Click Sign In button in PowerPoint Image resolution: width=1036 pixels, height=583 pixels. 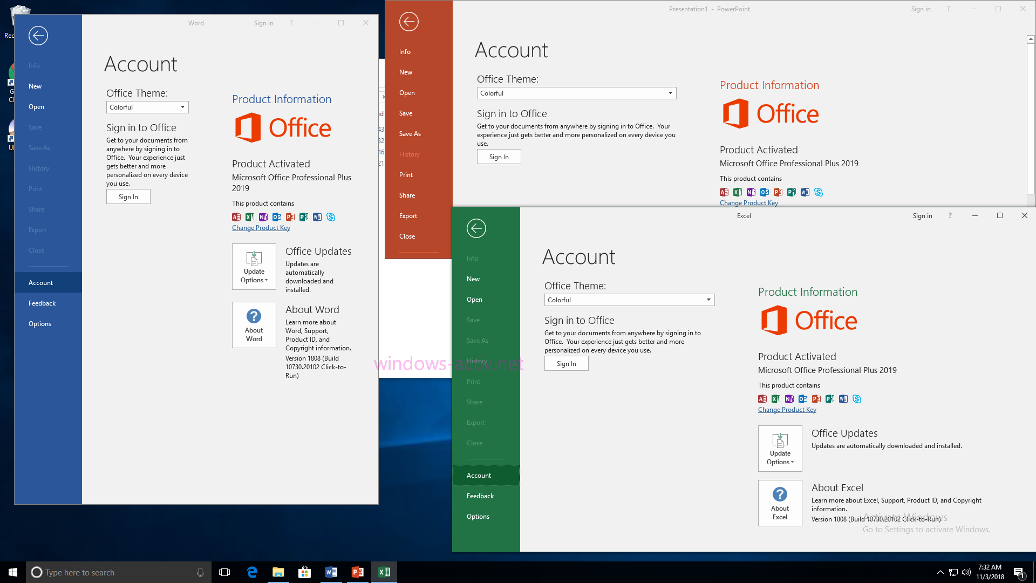(500, 157)
